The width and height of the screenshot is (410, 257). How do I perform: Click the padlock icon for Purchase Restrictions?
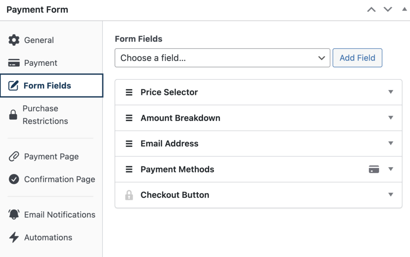tap(13, 115)
